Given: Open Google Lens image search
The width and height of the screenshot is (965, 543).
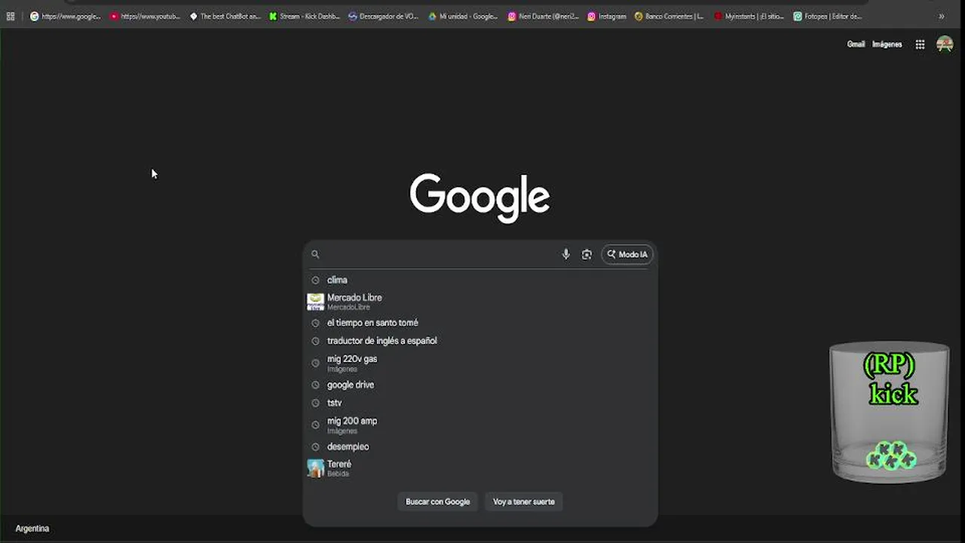Looking at the screenshot, I should 587,254.
